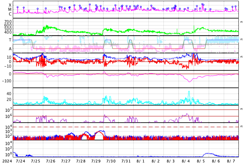Select the 600 axis tick label
Viewport: 245px width, 164px height.
click(8, 25)
